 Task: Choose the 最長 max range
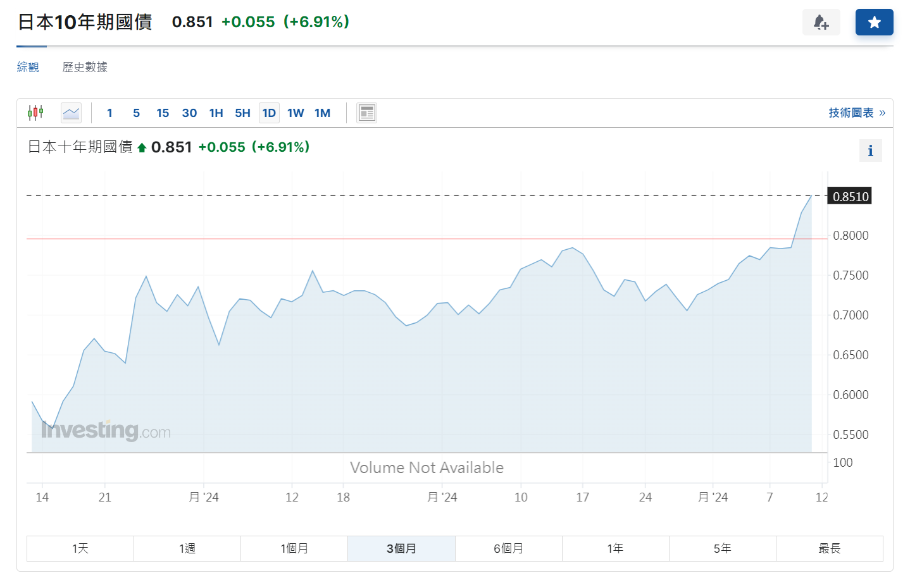click(829, 548)
